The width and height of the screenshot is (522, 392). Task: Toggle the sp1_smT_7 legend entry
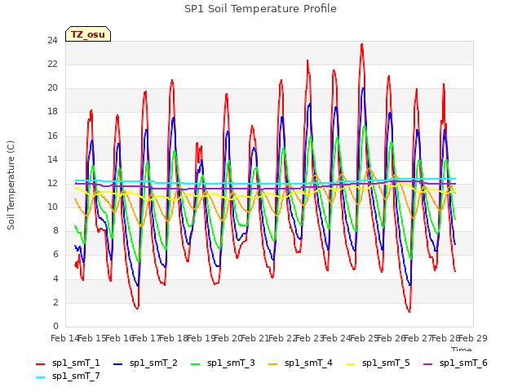68,376
